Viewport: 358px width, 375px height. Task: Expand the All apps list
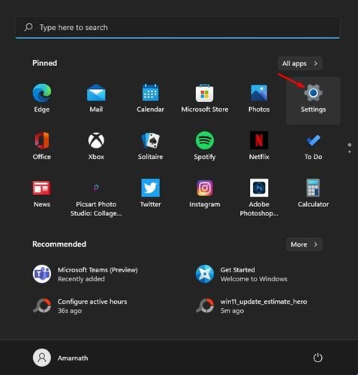[299, 64]
